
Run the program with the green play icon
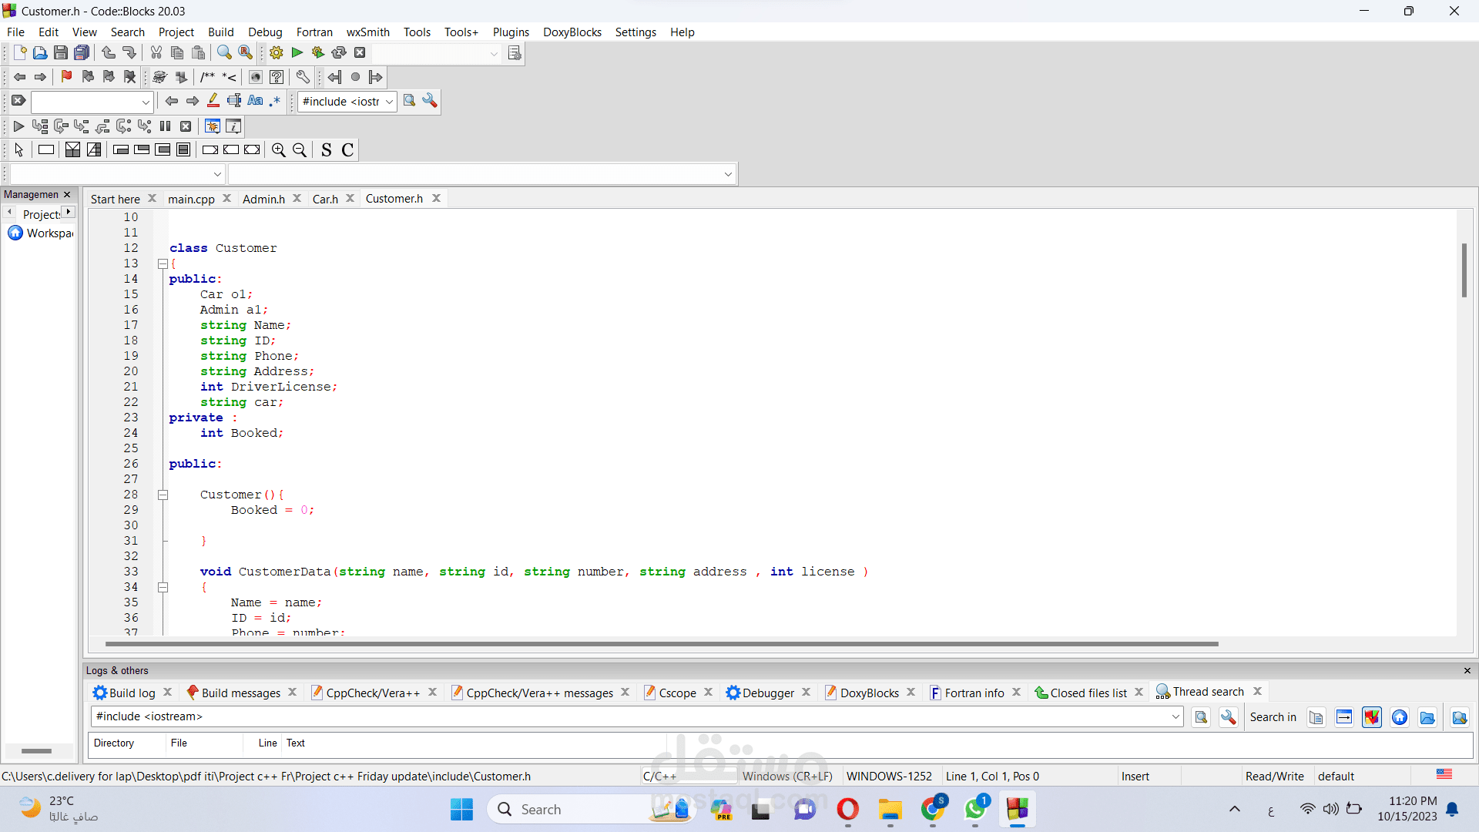296,52
